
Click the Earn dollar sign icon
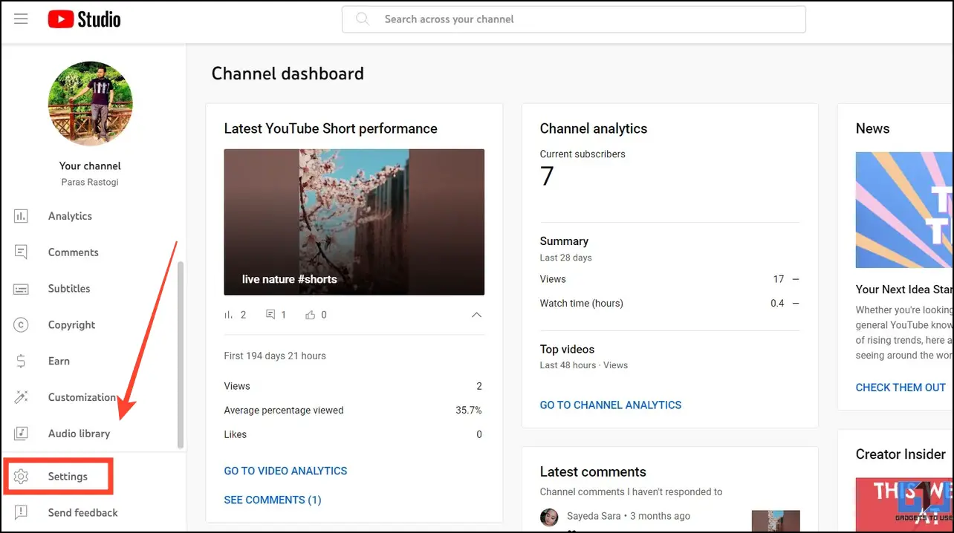click(21, 362)
